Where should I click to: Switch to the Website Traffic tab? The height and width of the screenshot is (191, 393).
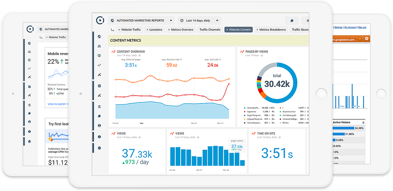(129, 30)
